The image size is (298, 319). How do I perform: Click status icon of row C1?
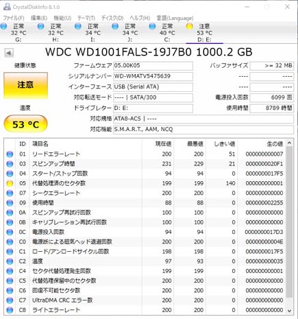pos(10,252)
